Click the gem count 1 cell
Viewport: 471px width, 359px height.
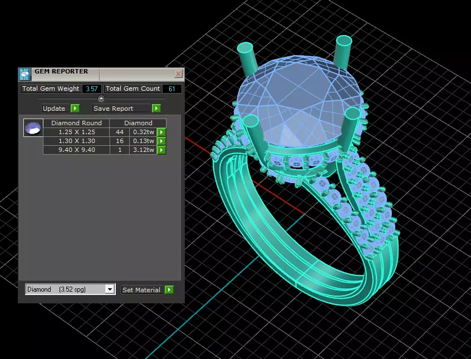[120, 150]
